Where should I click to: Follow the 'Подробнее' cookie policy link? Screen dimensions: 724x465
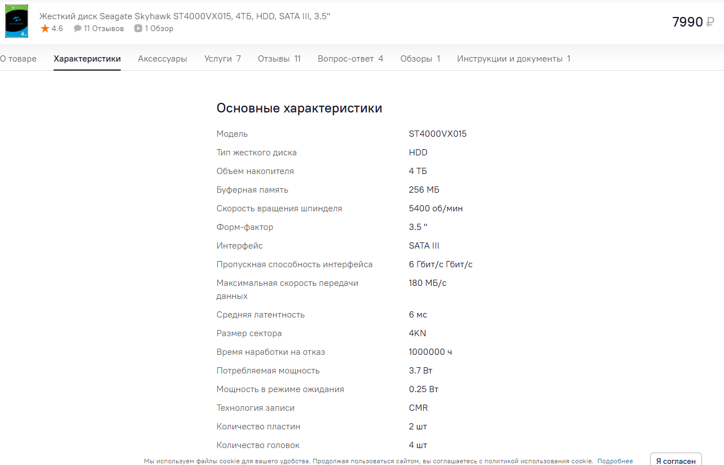coord(615,461)
